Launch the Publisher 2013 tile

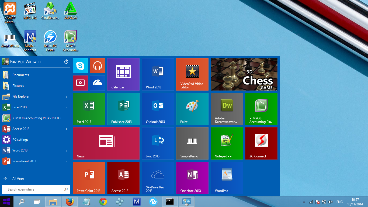[123, 109]
